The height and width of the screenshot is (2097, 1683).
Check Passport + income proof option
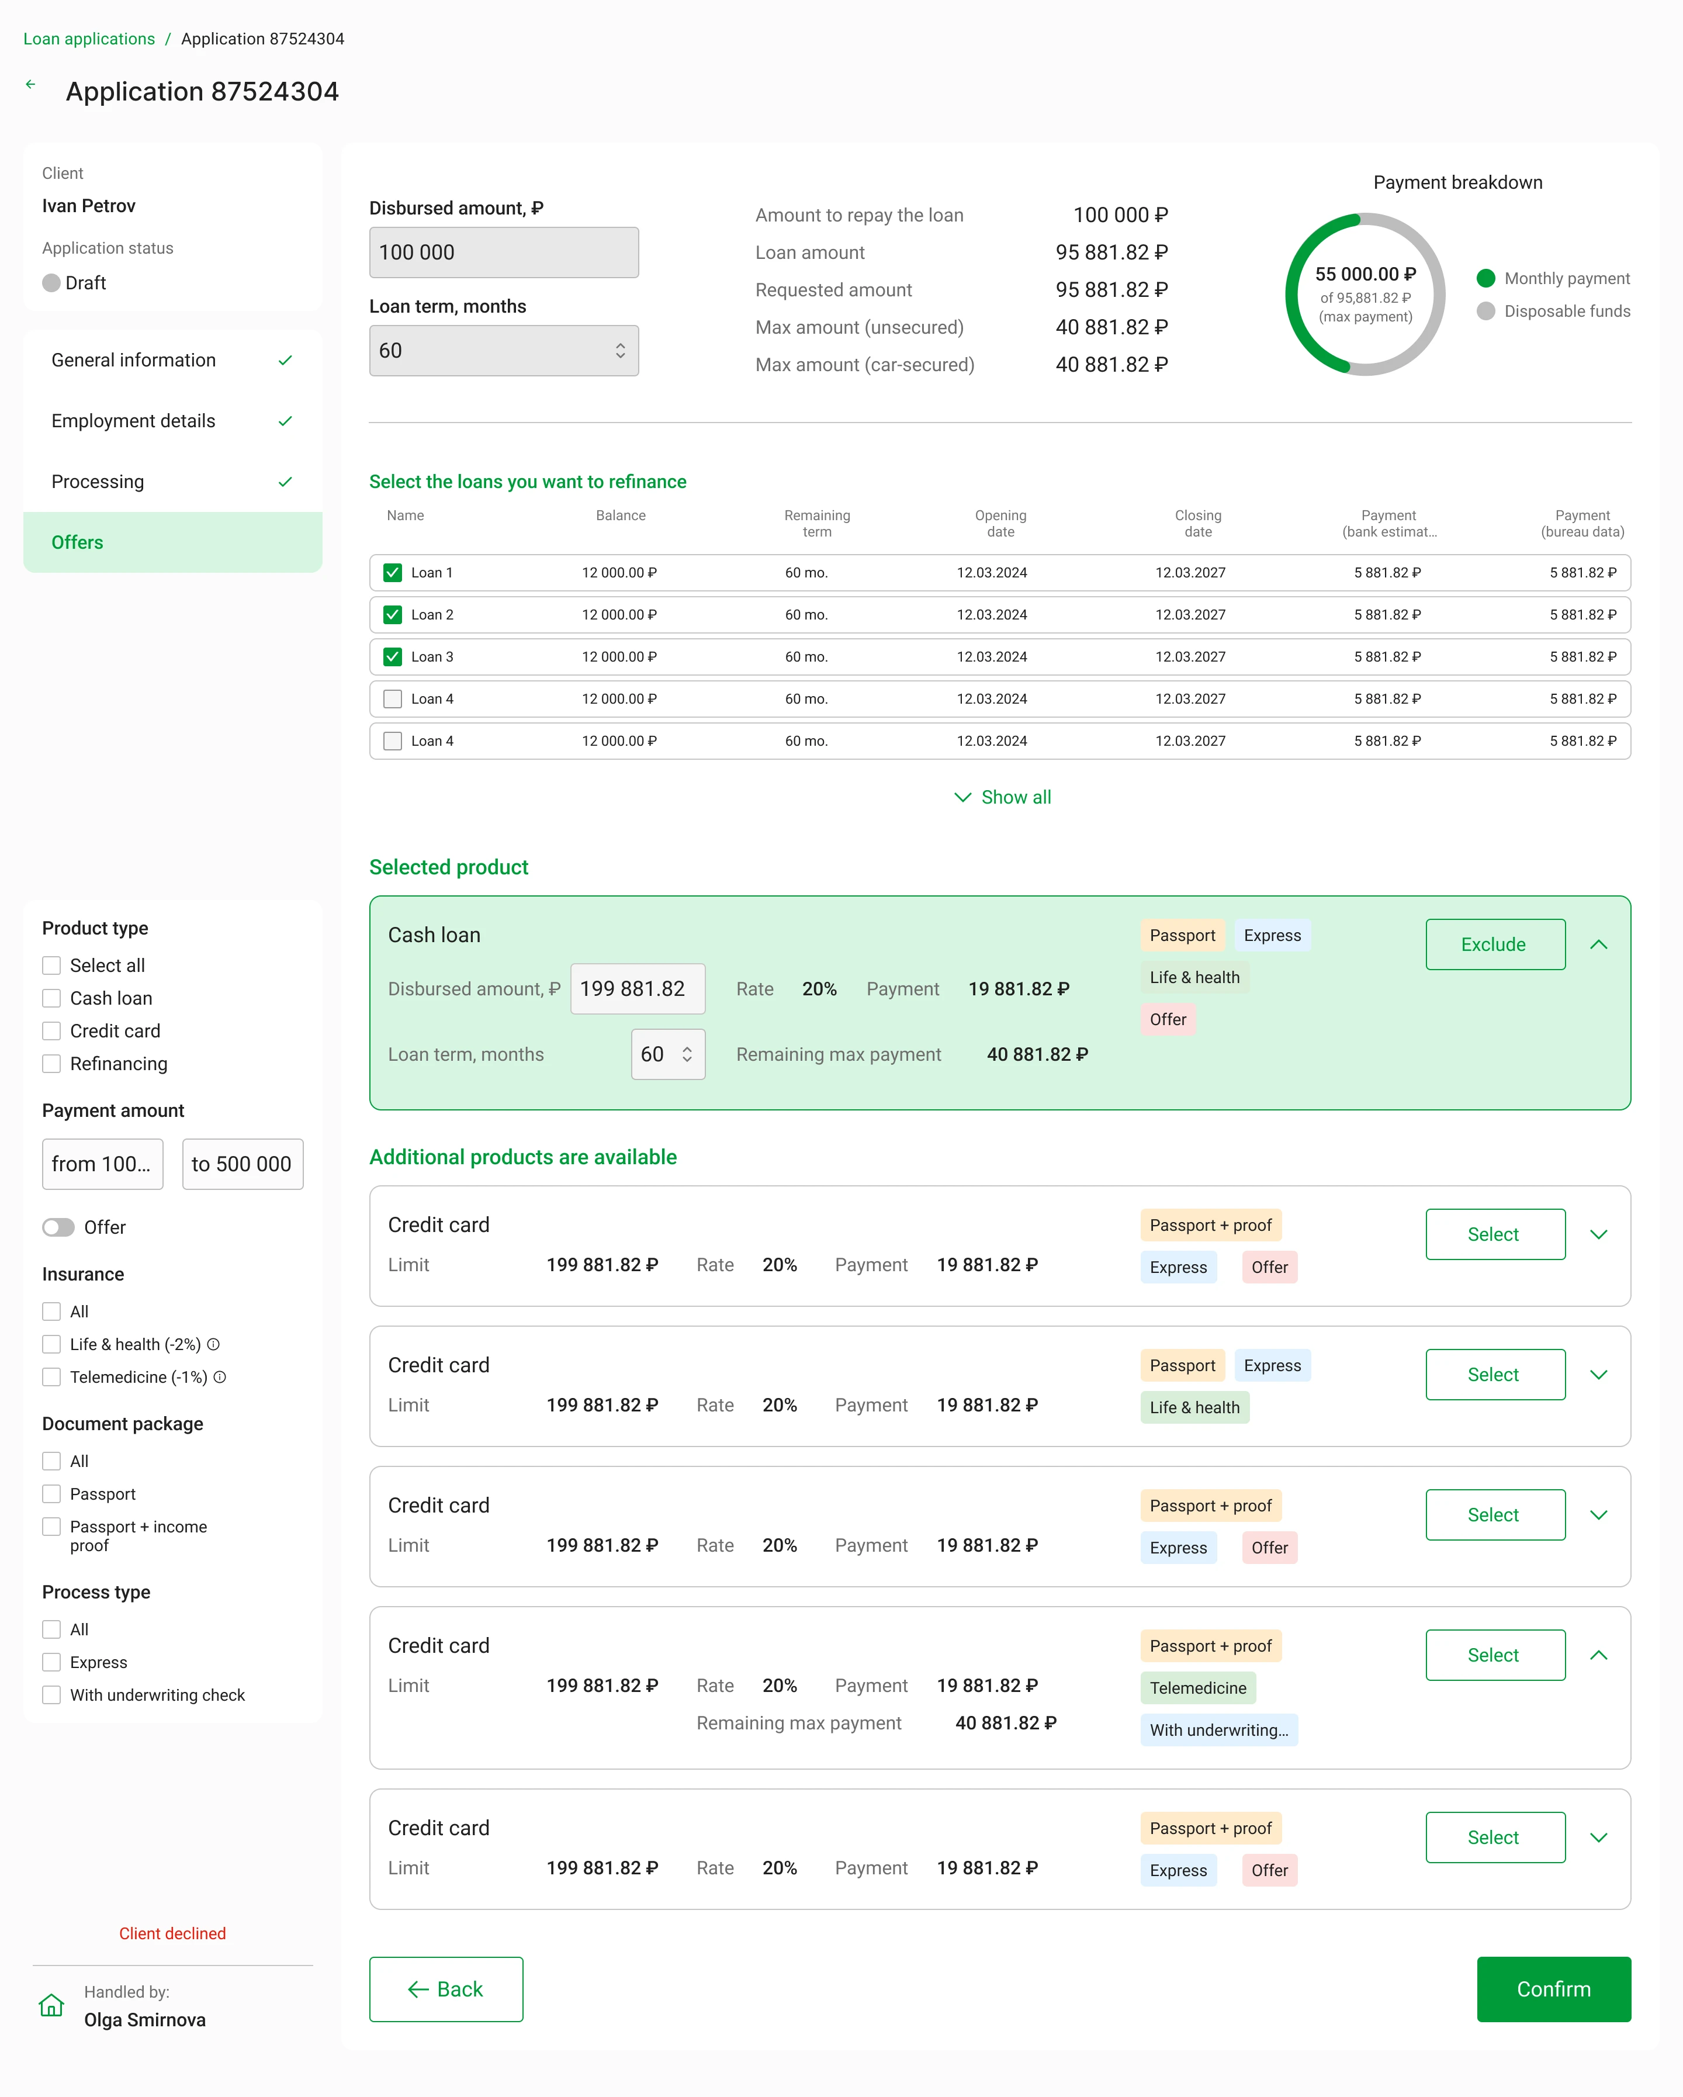point(51,1527)
